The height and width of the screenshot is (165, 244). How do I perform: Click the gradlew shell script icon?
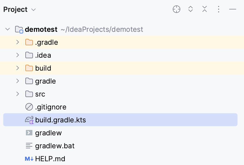[29, 133]
